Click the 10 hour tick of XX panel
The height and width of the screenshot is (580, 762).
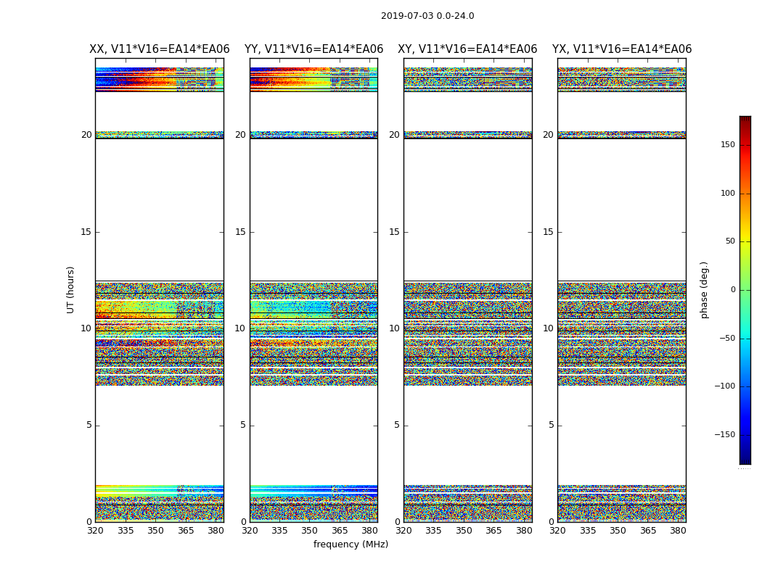tap(86, 328)
